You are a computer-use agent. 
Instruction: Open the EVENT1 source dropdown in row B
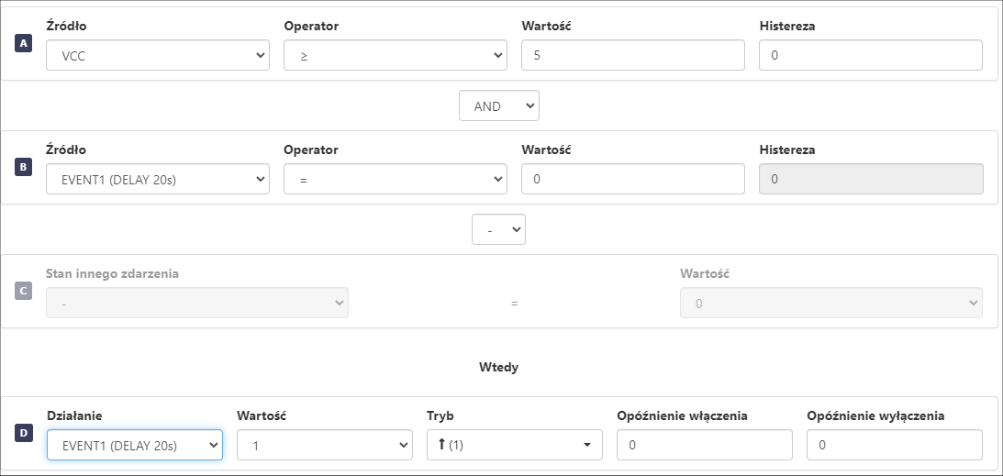[158, 179]
